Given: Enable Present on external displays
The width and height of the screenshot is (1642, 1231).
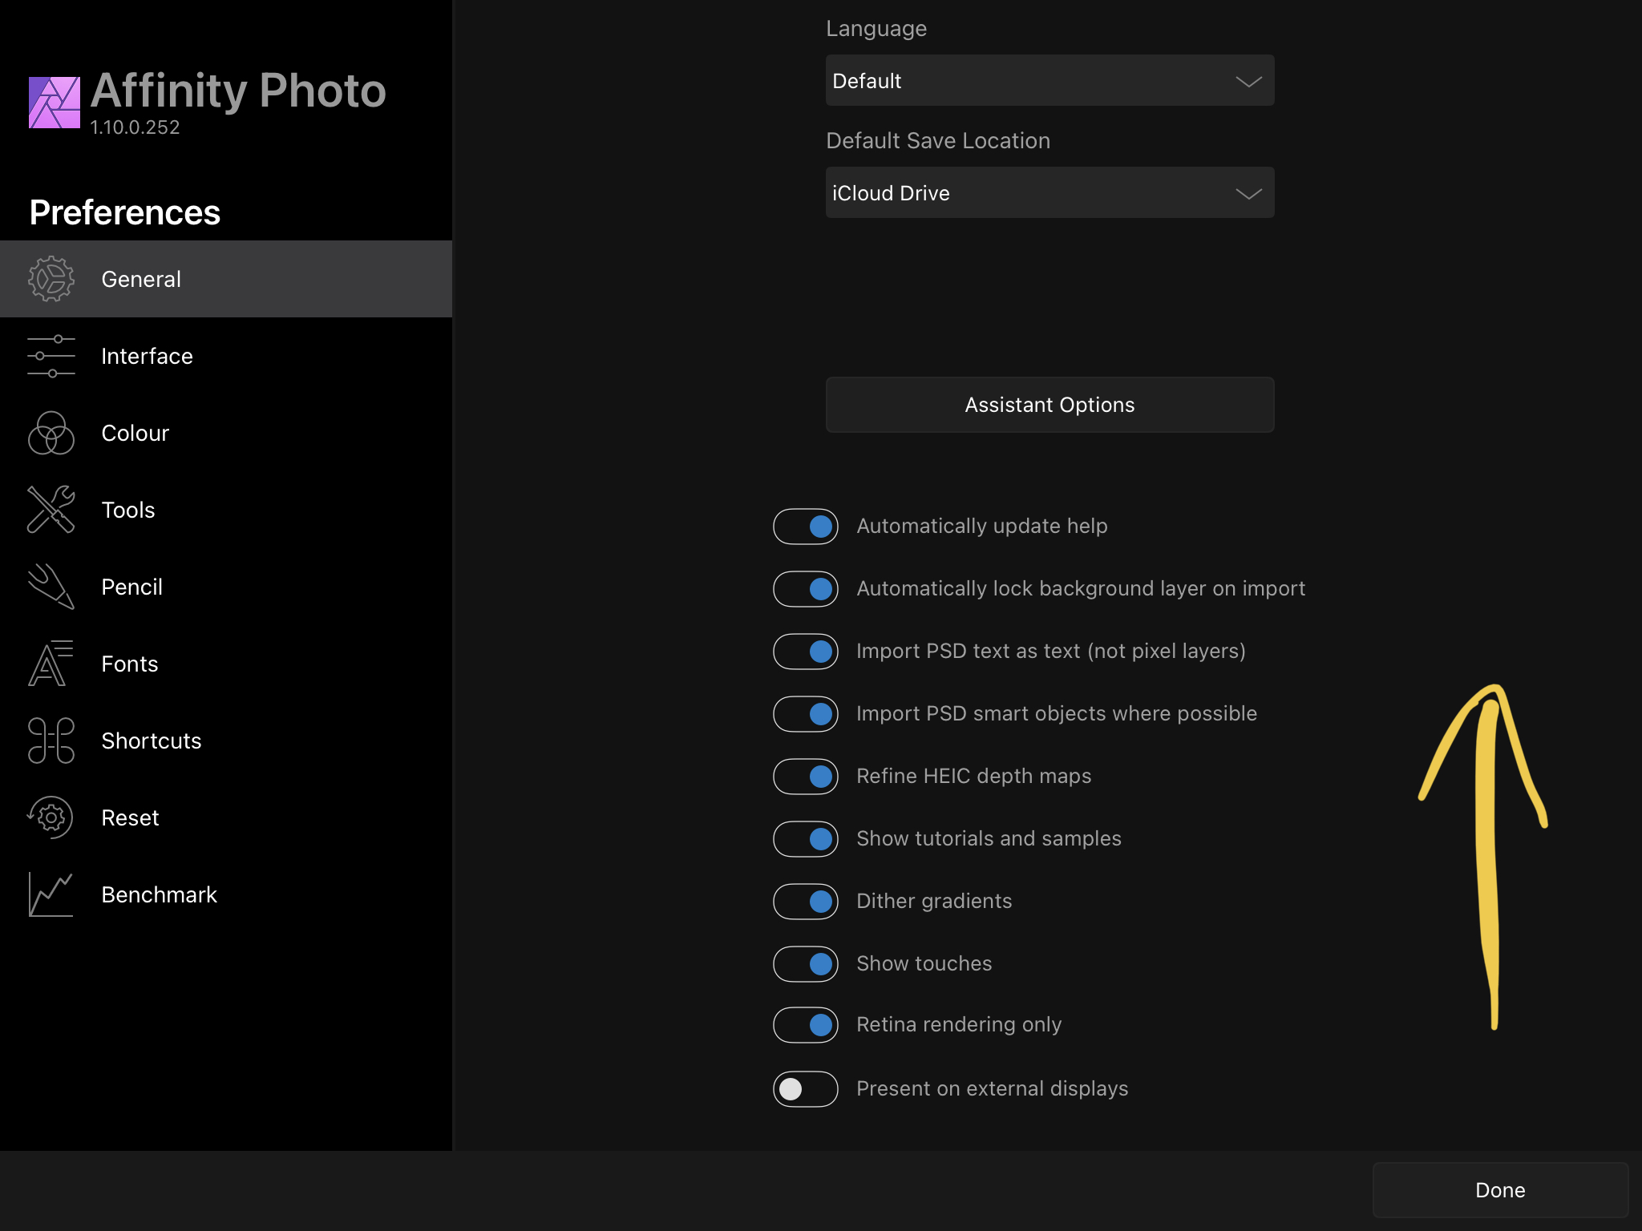Looking at the screenshot, I should 806,1089.
